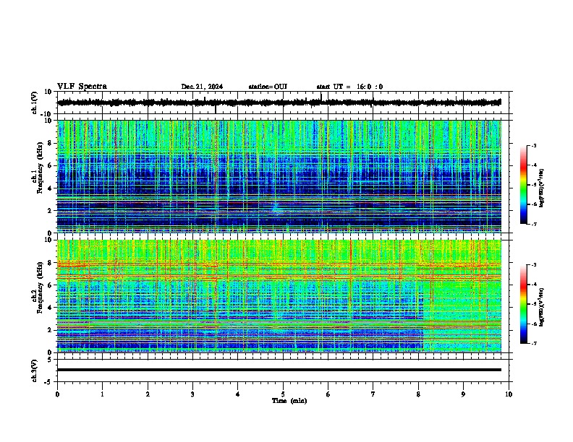This screenshot has height=442, width=573.
Task: Click the "5" tick label on time axis
Action: coord(283,394)
